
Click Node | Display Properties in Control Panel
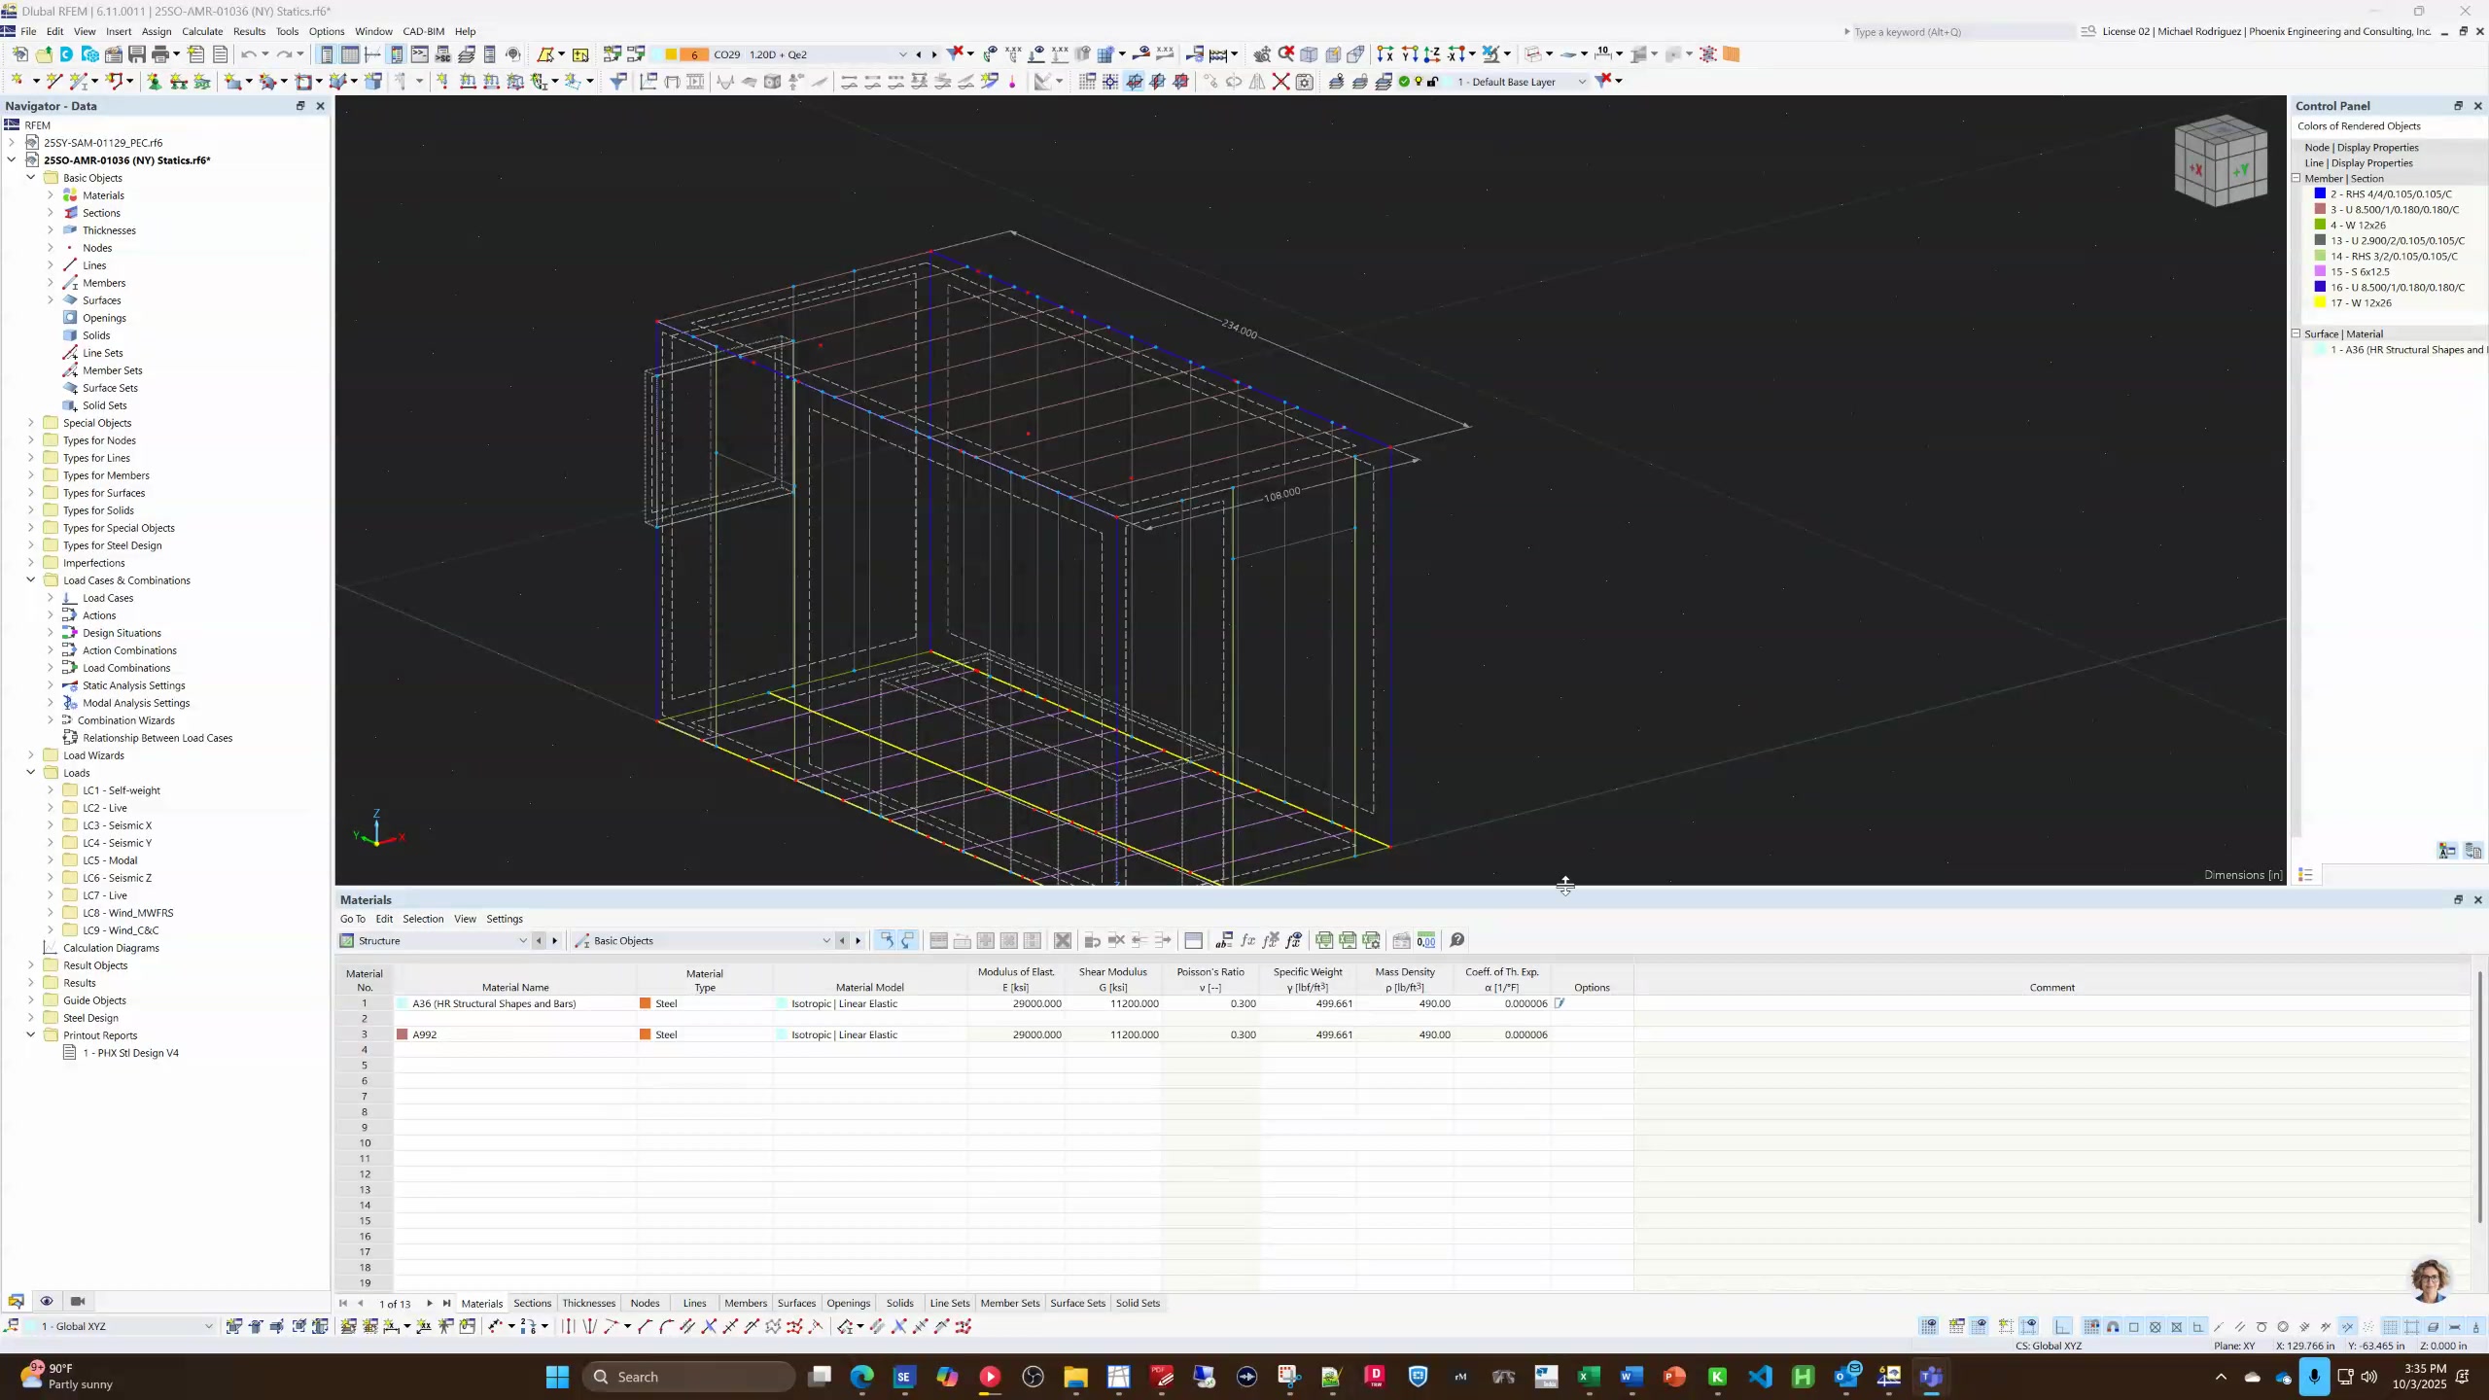[x=2362, y=148]
